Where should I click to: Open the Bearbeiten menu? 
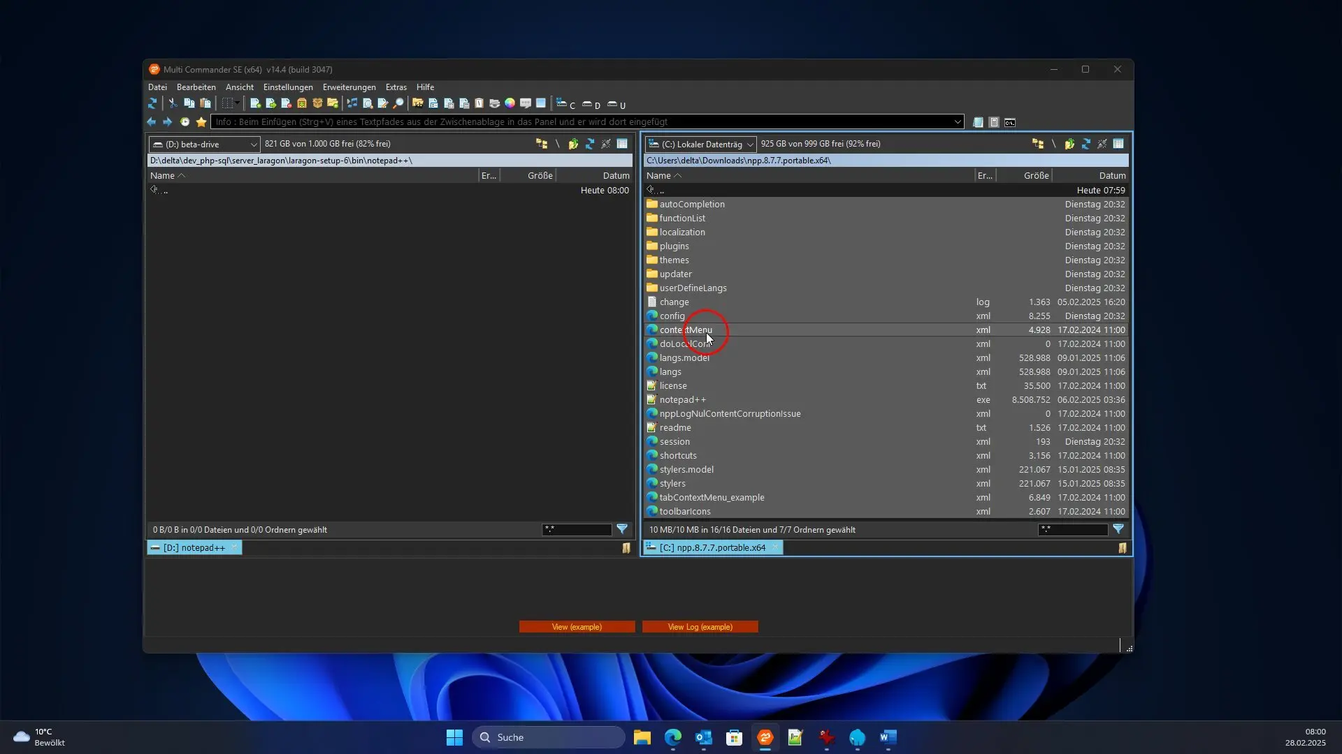[196, 87]
